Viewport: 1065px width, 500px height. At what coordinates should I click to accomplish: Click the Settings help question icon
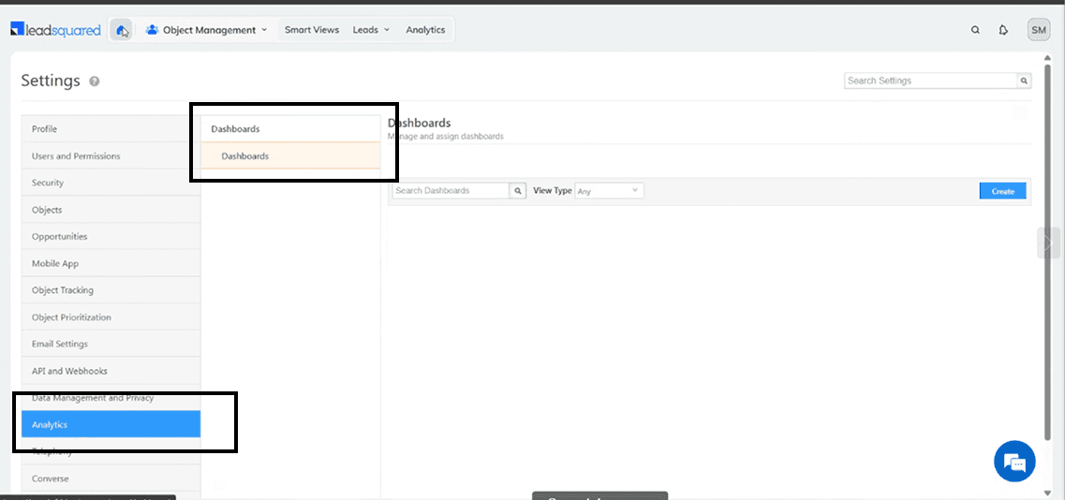(95, 81)
